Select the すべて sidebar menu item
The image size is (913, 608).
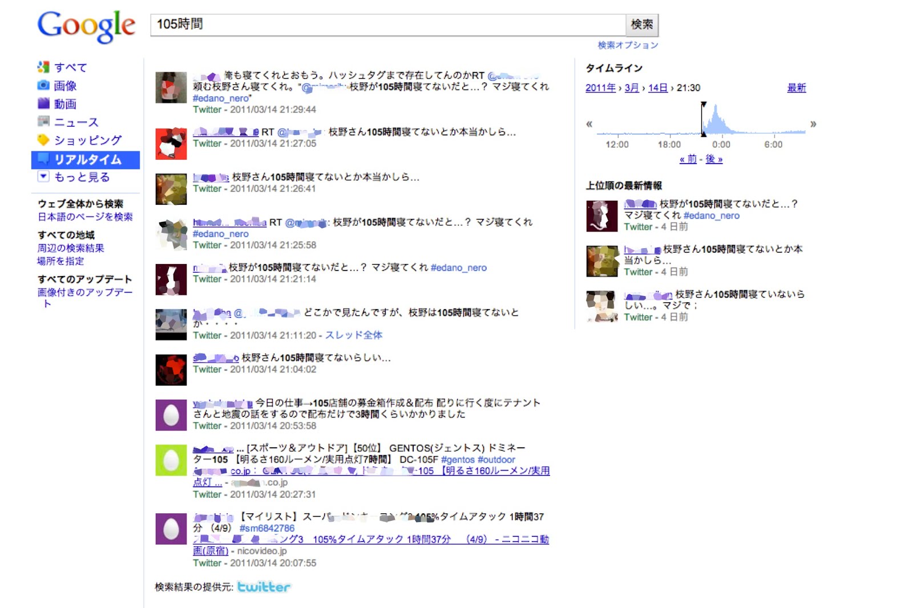click(x=71, y=67)
